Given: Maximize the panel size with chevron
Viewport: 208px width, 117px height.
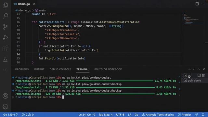Looking at the screenshot, I should tap(199, 69).
